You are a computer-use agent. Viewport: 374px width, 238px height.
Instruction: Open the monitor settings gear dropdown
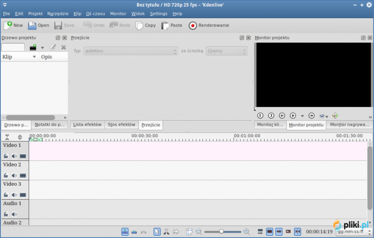(324, 115)
